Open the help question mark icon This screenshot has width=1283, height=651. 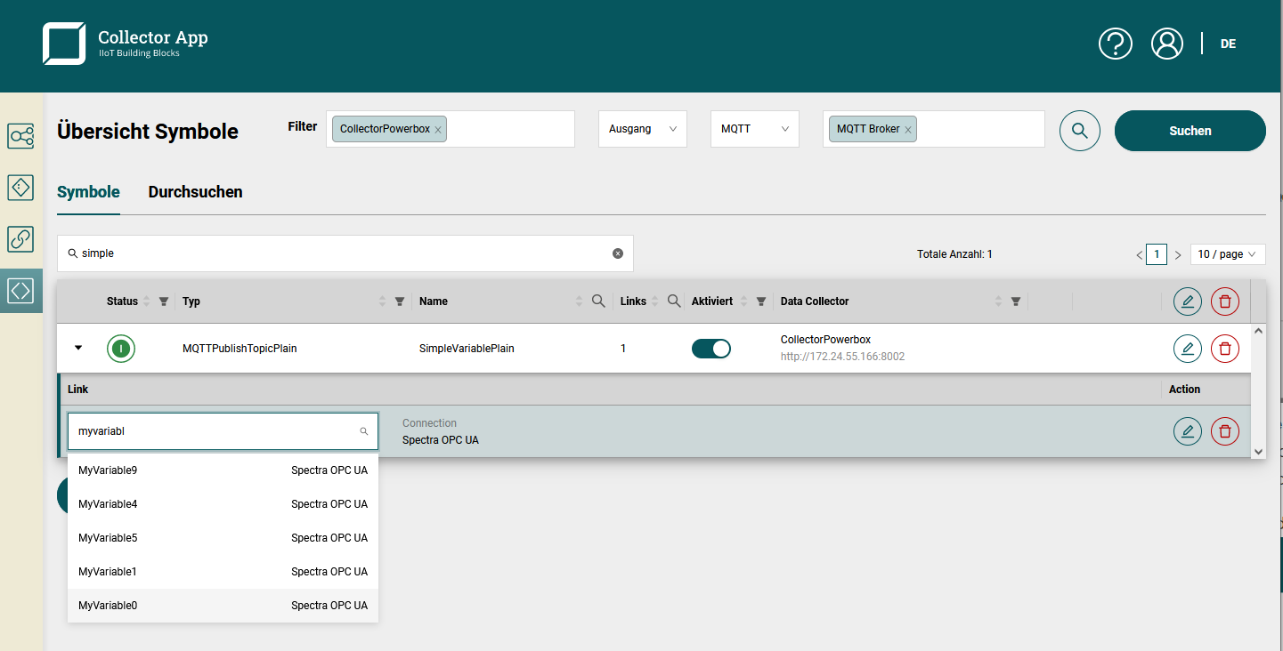[1115, 43]
